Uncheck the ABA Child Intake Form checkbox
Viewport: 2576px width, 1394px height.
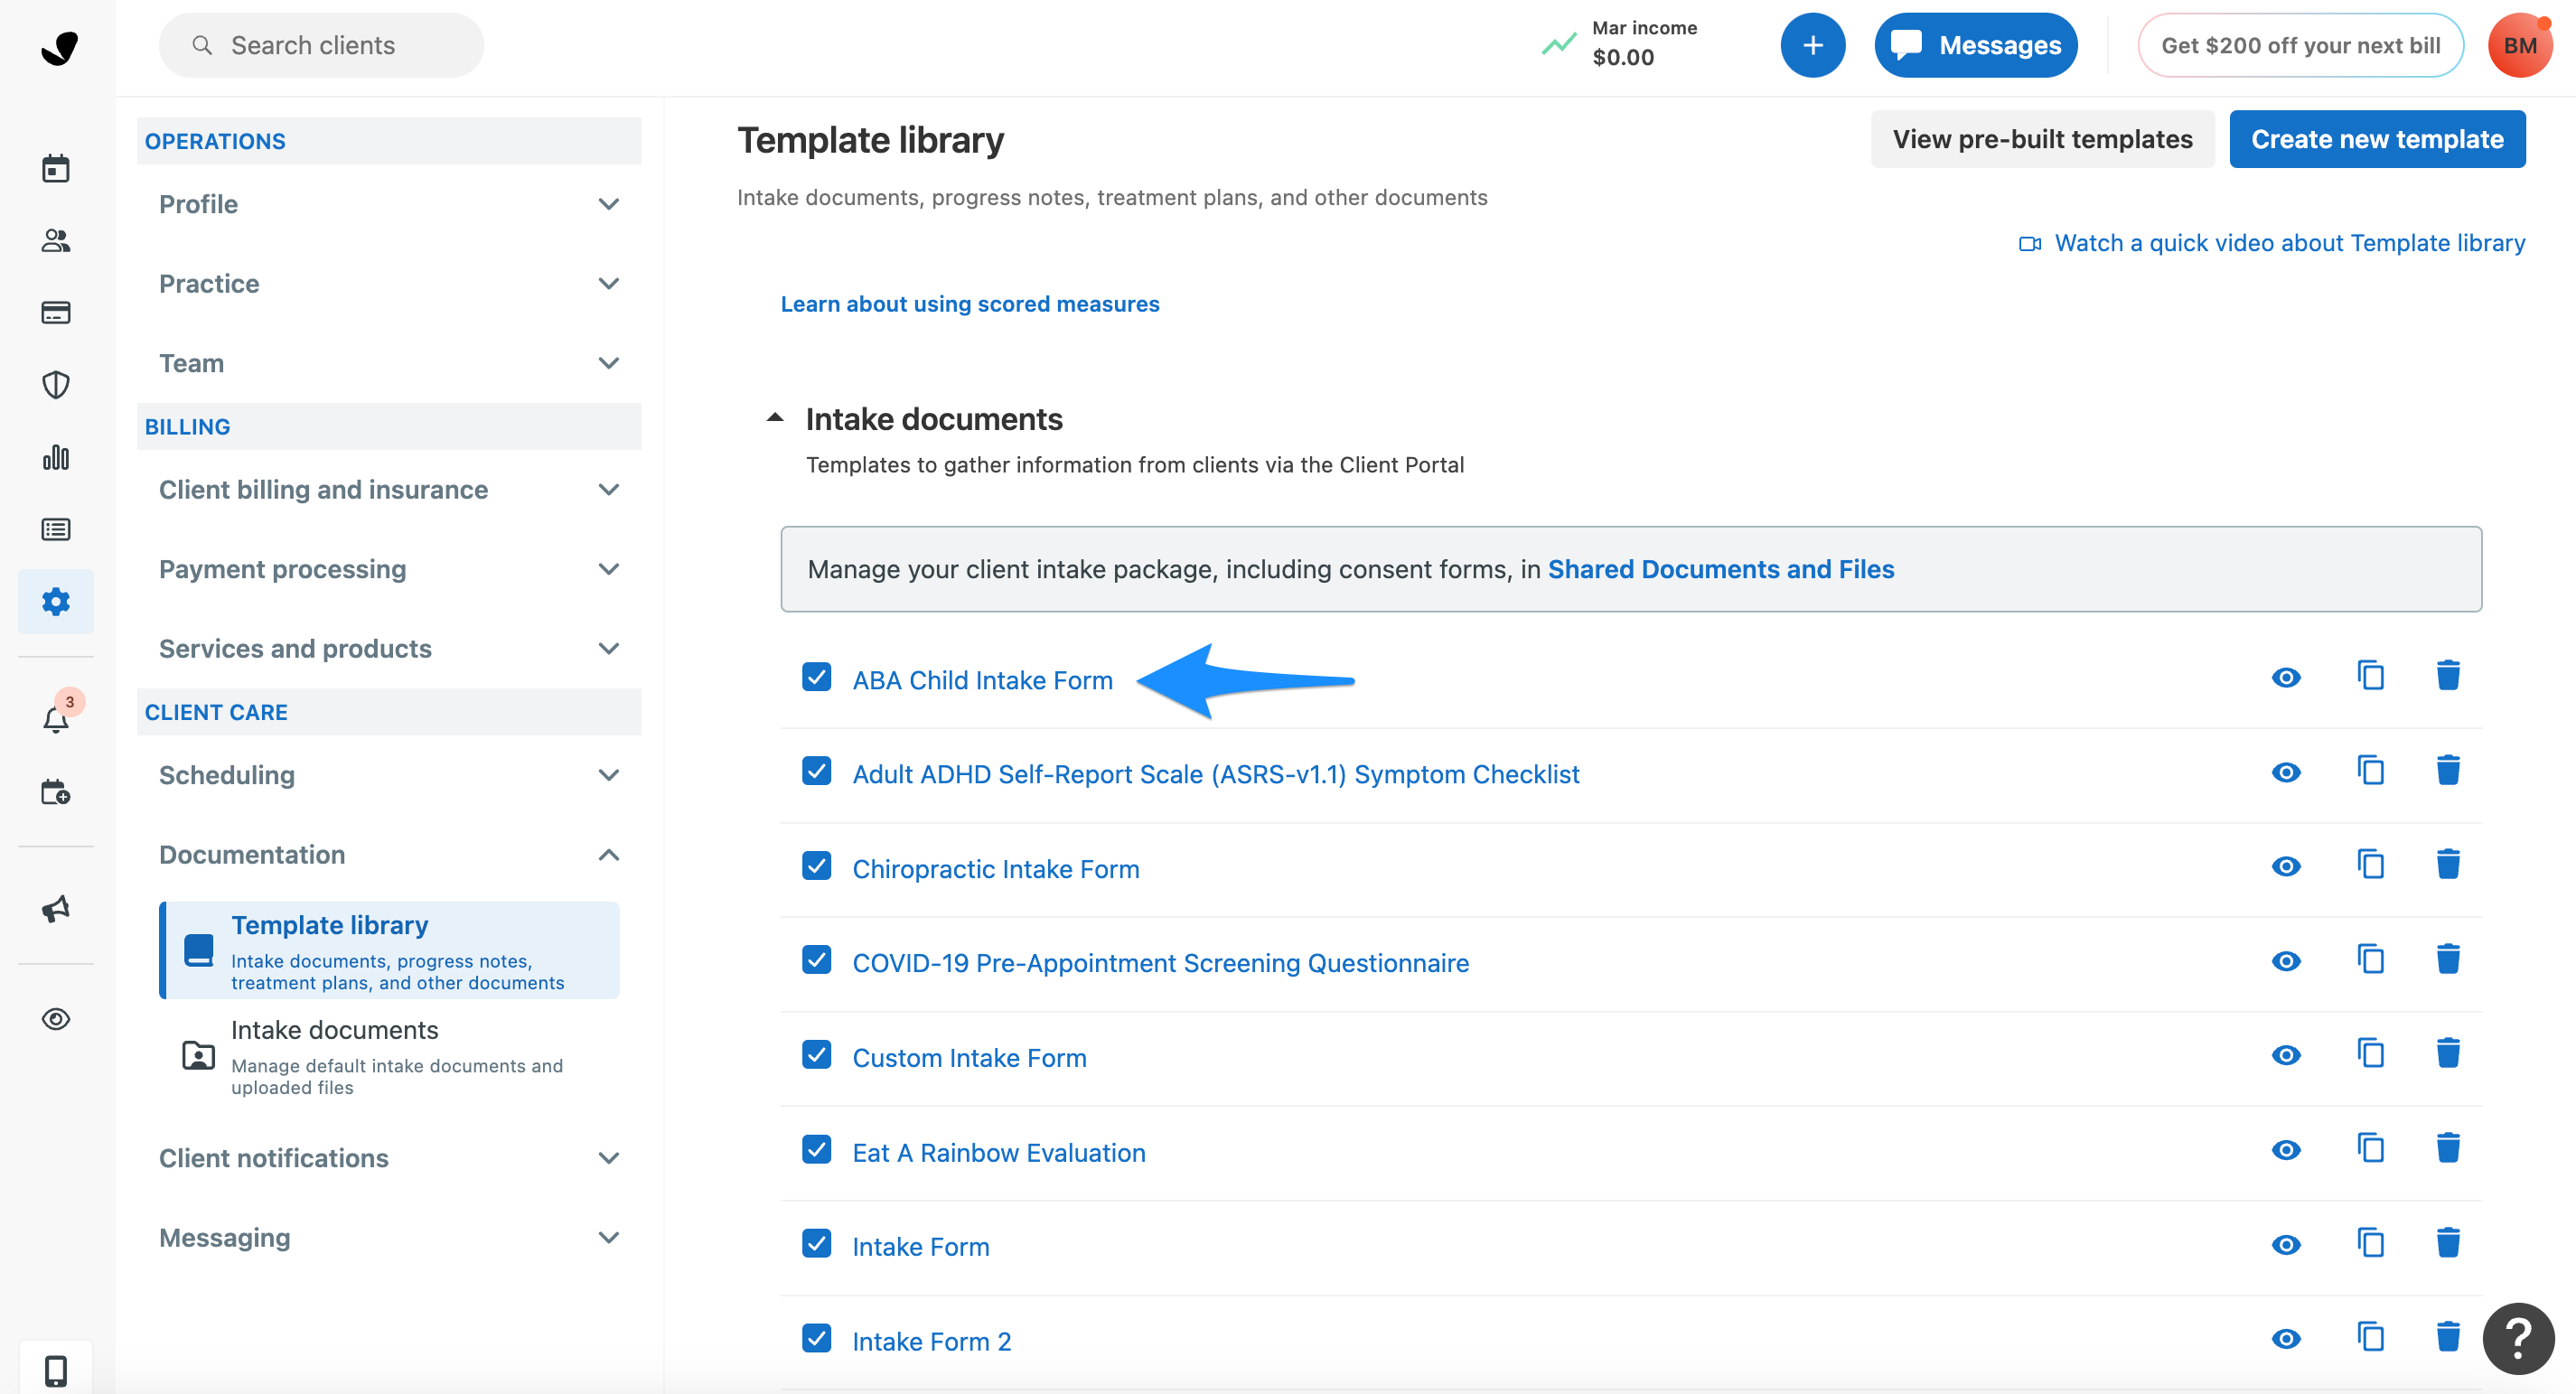click(x=817, y=677)
